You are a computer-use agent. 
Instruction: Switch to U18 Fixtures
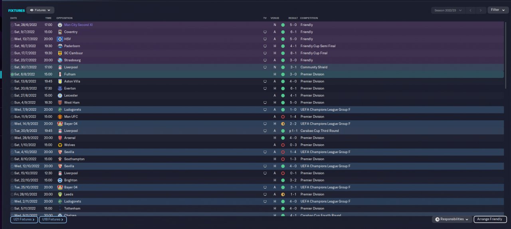click(53, 219)
